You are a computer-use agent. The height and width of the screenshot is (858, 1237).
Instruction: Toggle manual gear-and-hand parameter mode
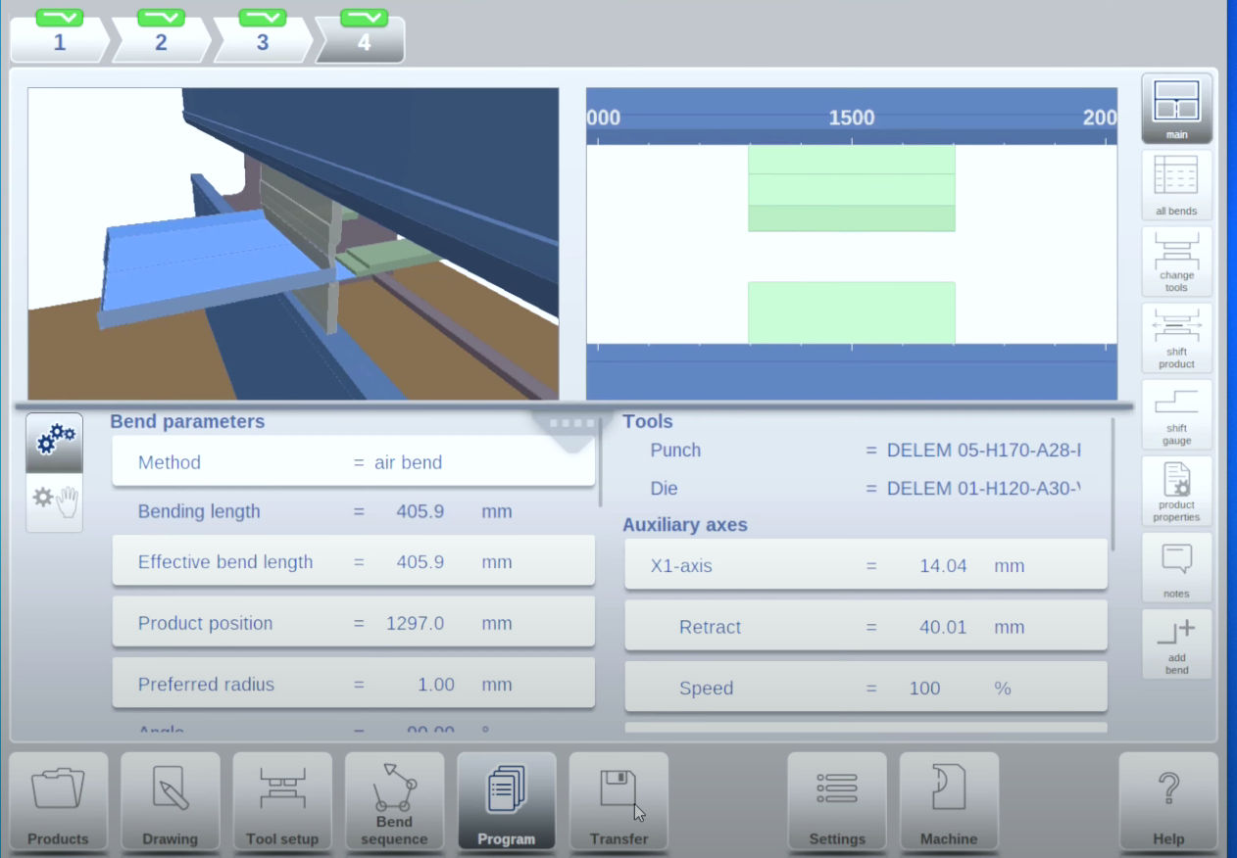point(55,501)
